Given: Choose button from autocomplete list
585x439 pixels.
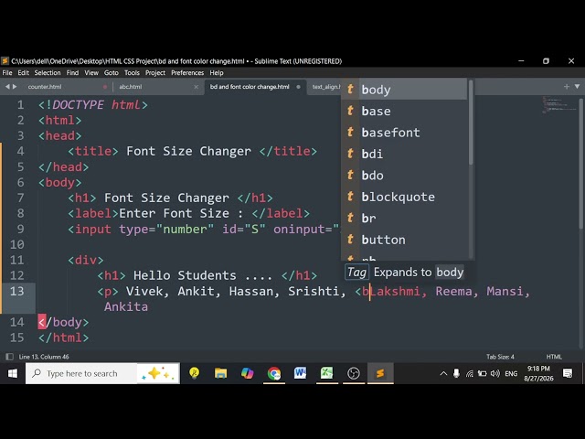Looking at the screenshot, I should click(x=404, y=240).
